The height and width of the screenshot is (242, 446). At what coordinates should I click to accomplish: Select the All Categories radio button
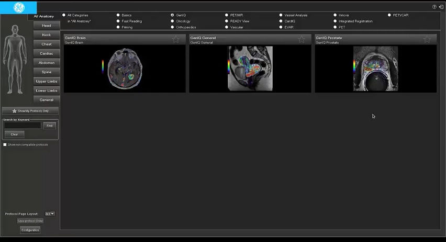point(64,15)
